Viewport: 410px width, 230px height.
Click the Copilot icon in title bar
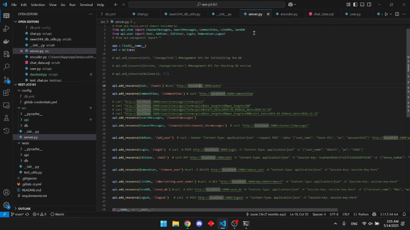tap(290, 5)
